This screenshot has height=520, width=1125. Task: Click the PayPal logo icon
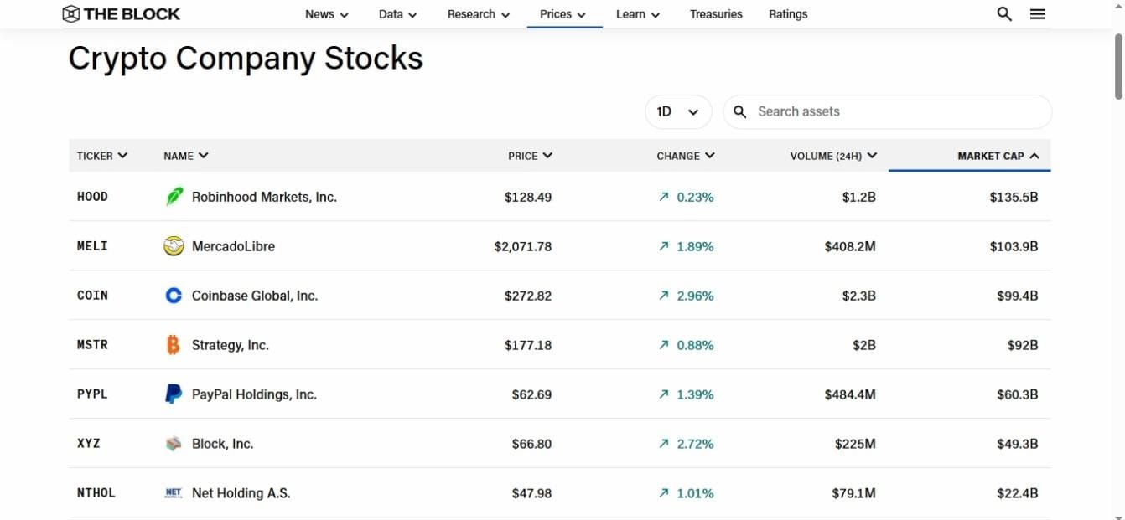pos(174,394)
